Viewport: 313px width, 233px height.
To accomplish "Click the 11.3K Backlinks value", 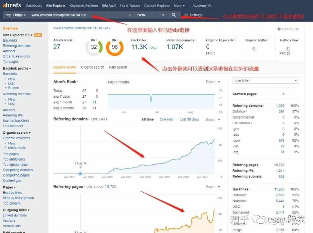I will pos(139,47).
